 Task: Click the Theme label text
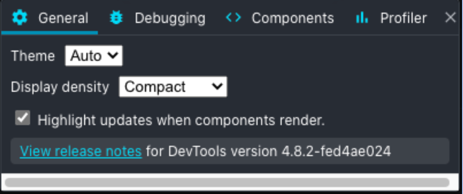[33, 56]
